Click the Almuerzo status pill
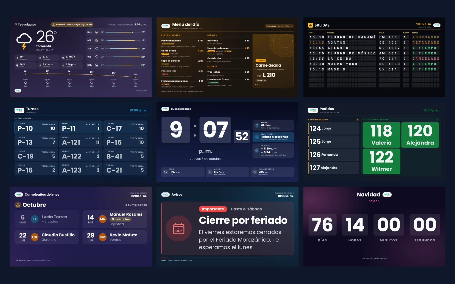This screenshot has height=284, width=455. click(279, 26)
